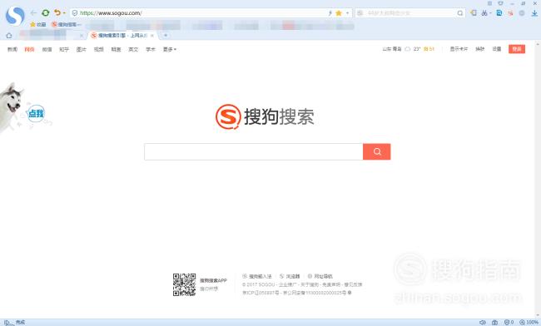Open the favorites sidebar toolbar icon
Image resolution: width=541 pixels, height=326 pixels.
click(474, 13)
